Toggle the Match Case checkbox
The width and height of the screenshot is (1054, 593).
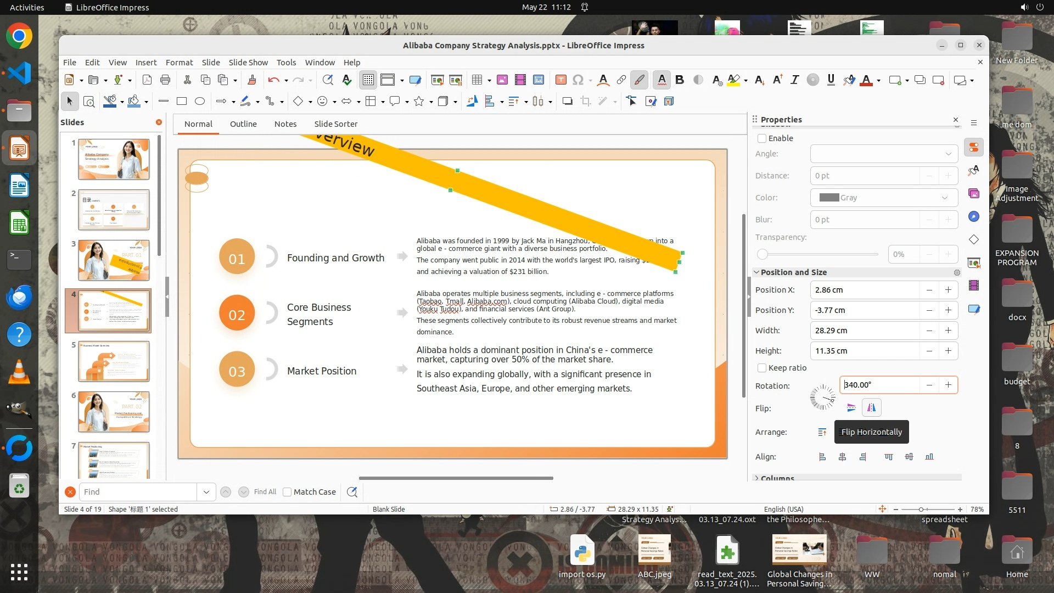(x=287, y=492)
